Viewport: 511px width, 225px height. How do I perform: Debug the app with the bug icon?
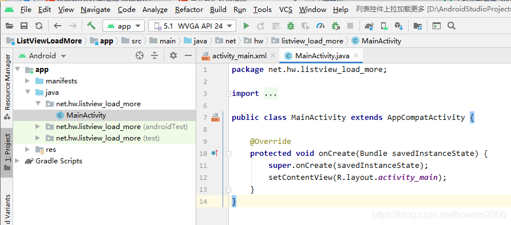point(291,26)
